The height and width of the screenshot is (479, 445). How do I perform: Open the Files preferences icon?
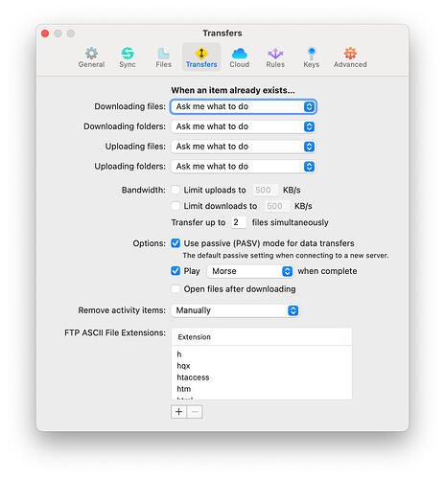pos(163,54)
